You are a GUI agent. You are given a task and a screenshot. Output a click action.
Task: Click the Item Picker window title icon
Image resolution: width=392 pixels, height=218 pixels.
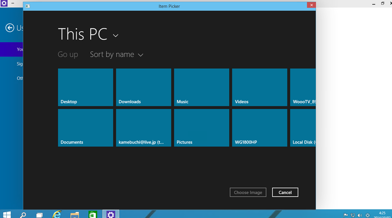pyautogui.click(x=28, y=6)
